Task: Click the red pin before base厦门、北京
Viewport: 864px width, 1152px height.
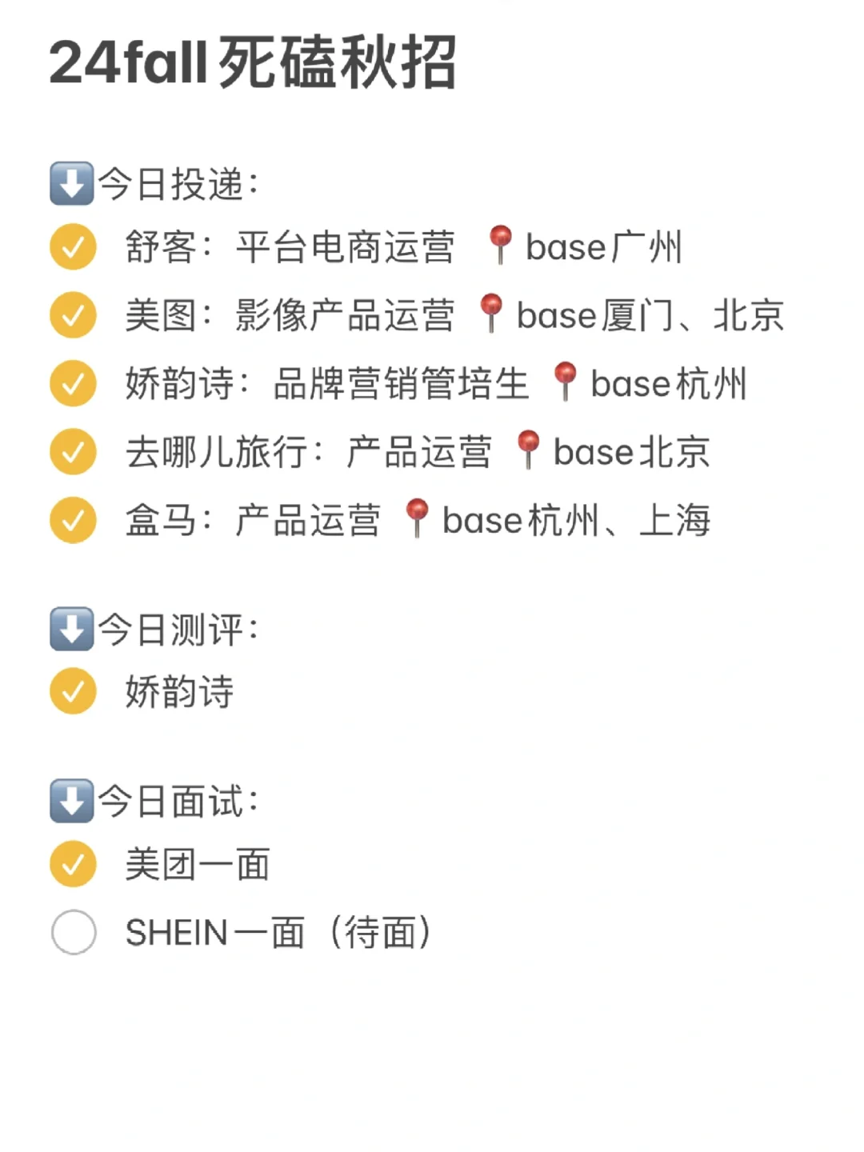Action: [x=491, y=313]
